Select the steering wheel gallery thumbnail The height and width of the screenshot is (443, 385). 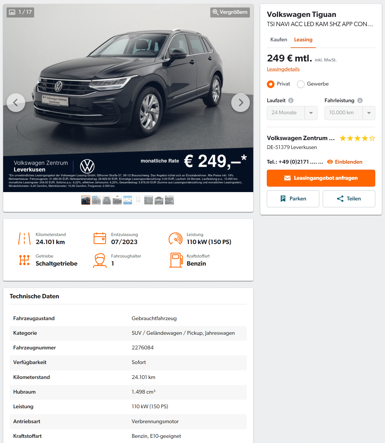pos(159,200)
